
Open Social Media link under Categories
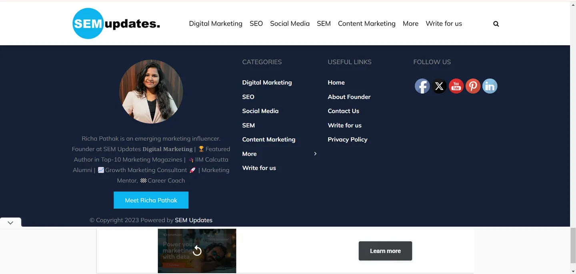(260, 111)
